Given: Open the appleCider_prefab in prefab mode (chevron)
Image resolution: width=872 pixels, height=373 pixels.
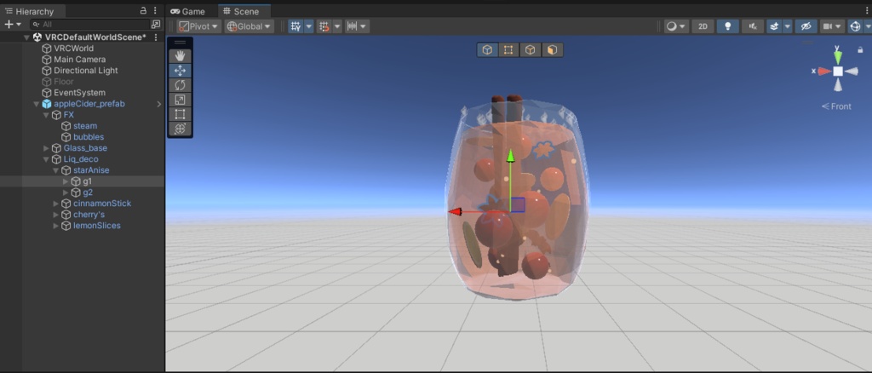Looking at the screenshot, I should click(159, 104).
